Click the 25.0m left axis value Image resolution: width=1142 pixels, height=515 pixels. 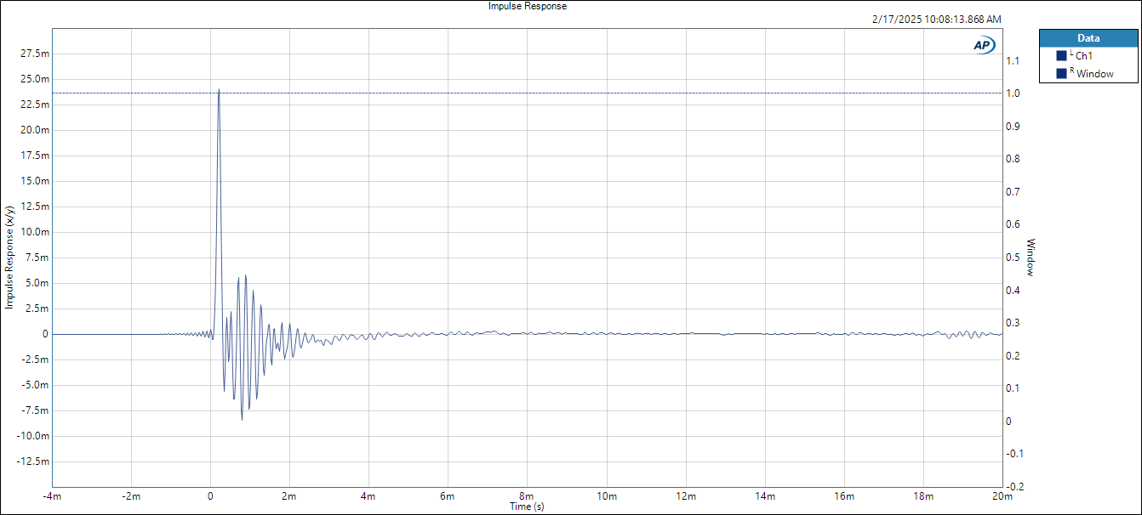pos(35,79)
